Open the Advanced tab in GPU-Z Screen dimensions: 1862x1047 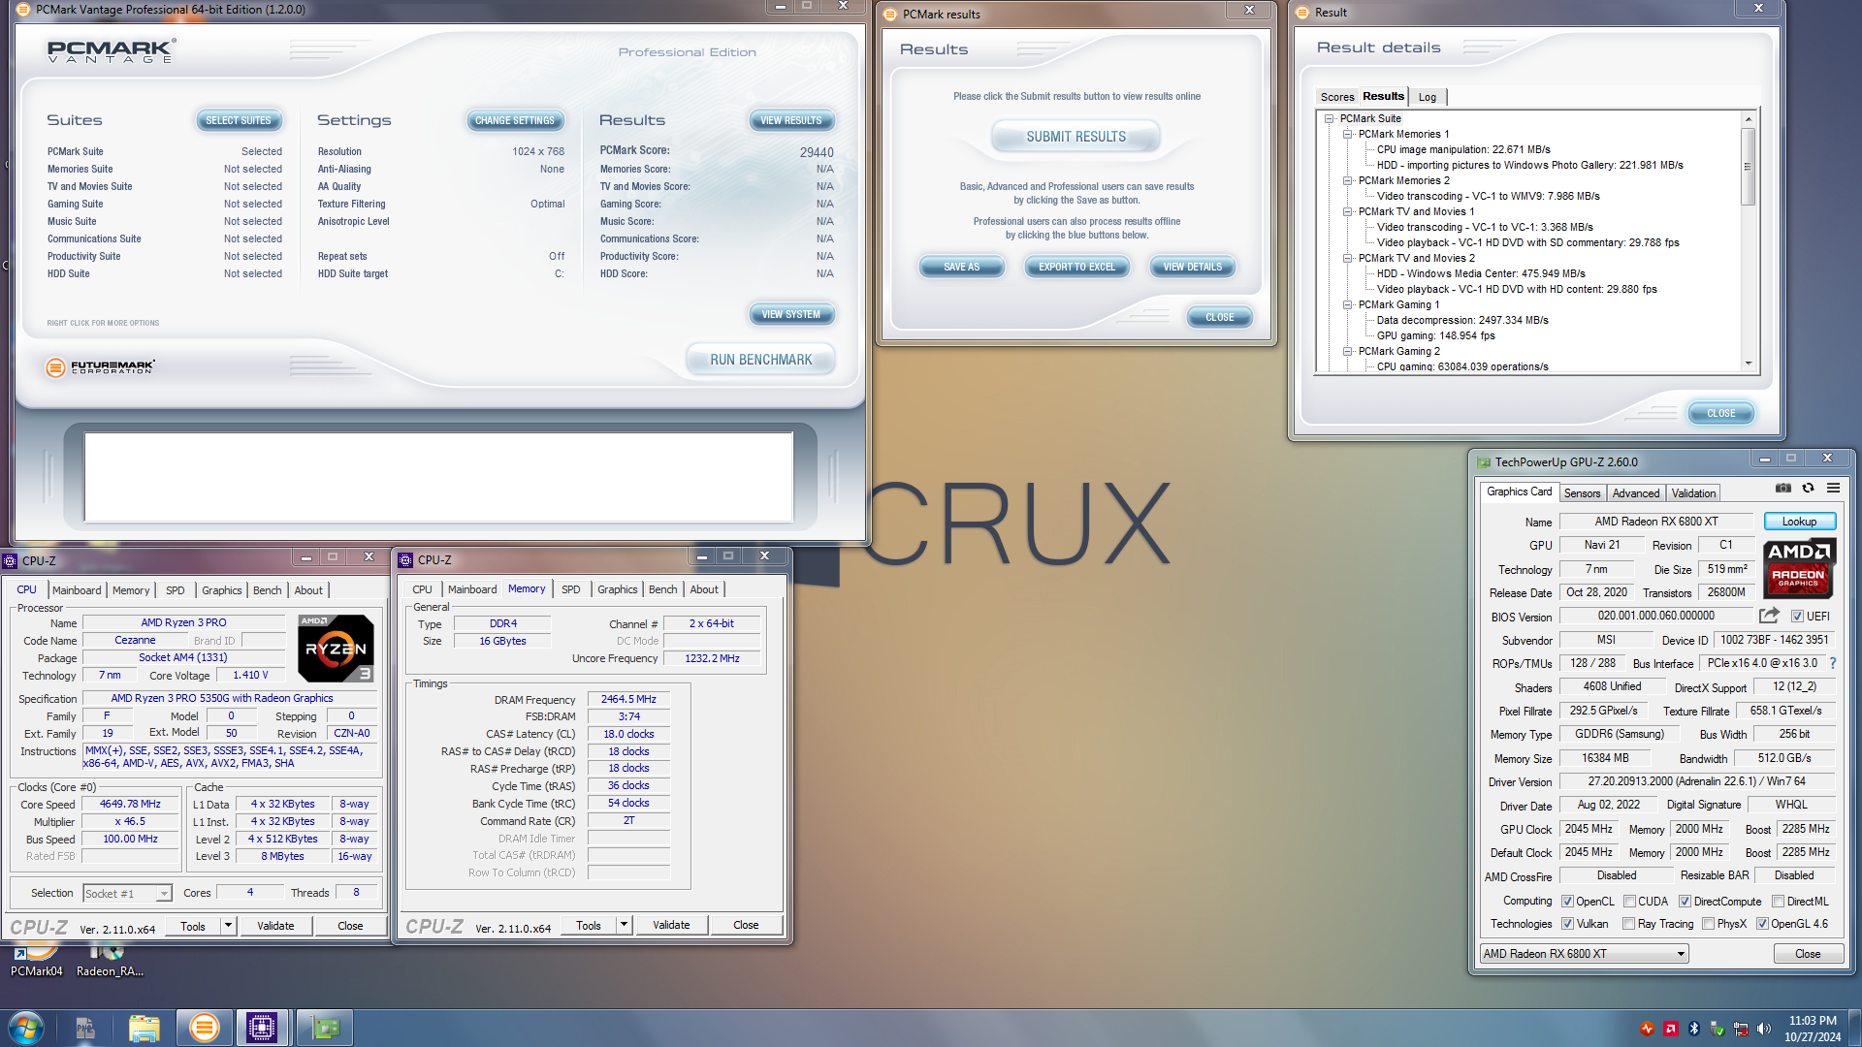click(1636, 493)
